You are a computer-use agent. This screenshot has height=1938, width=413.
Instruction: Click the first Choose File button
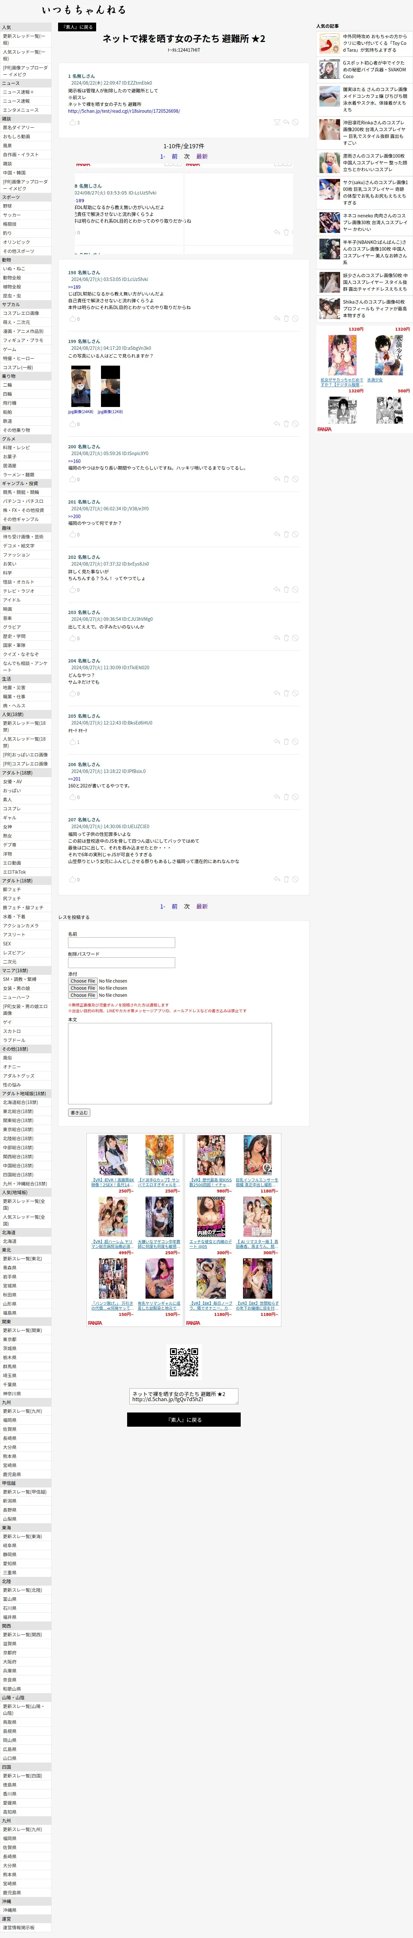(x=83, y=981)
